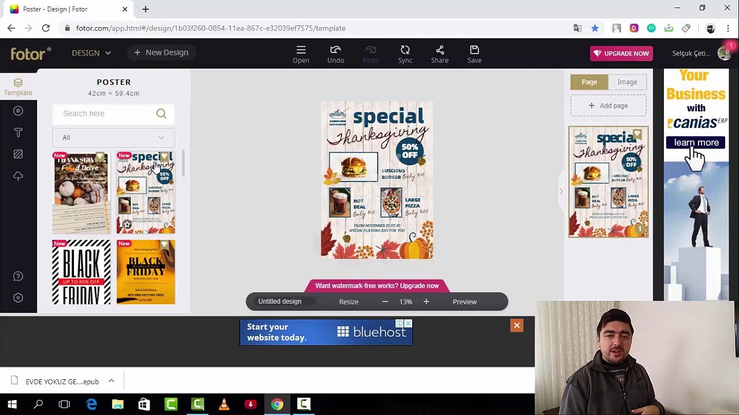This screenshot has height=415, width=739.
Task: Click the Fotor logo
Action: [x=31, y=54]
